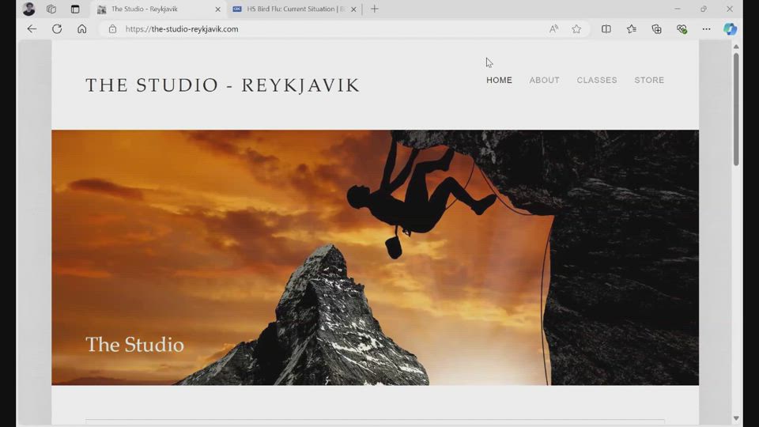Refresh the current page
759x427 pixels.
[57, 29]
